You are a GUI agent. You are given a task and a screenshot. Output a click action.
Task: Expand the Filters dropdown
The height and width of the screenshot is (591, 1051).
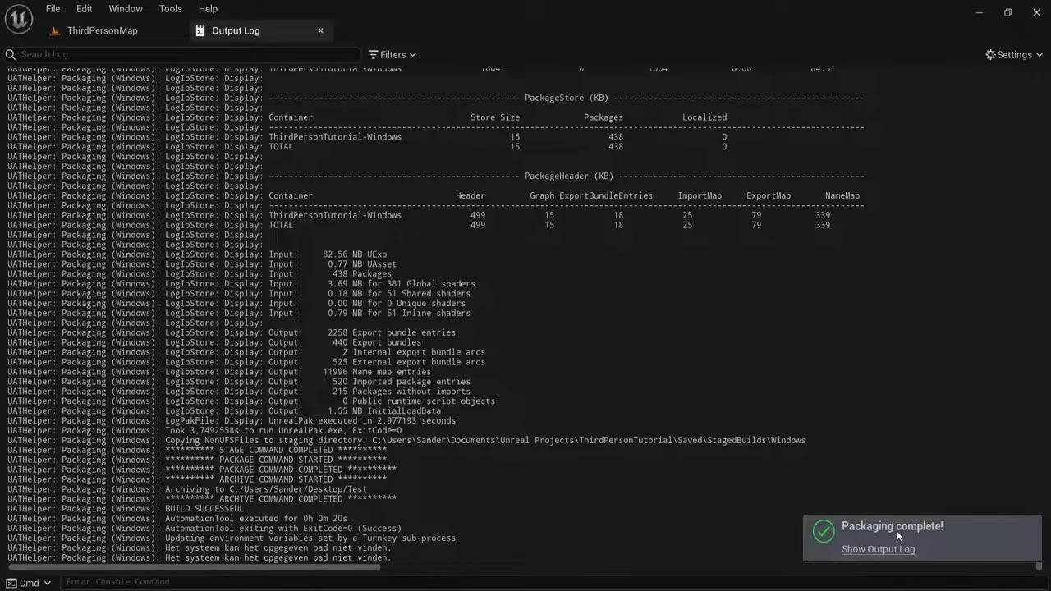[x=392, y=54]
